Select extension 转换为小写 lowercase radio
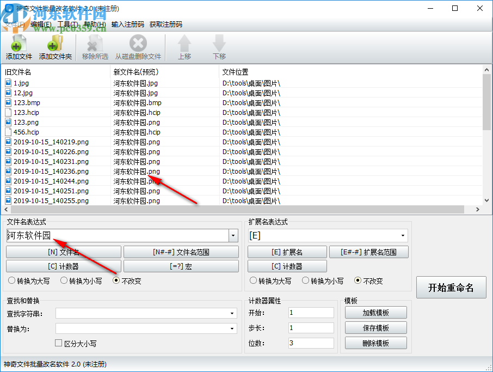 [x=305, y=280]
